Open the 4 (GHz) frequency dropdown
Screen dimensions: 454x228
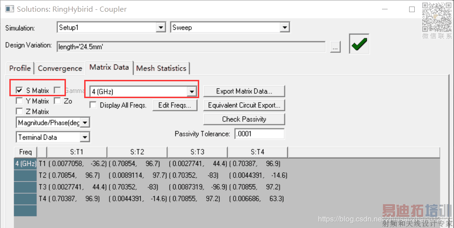(x=192, y=92)
